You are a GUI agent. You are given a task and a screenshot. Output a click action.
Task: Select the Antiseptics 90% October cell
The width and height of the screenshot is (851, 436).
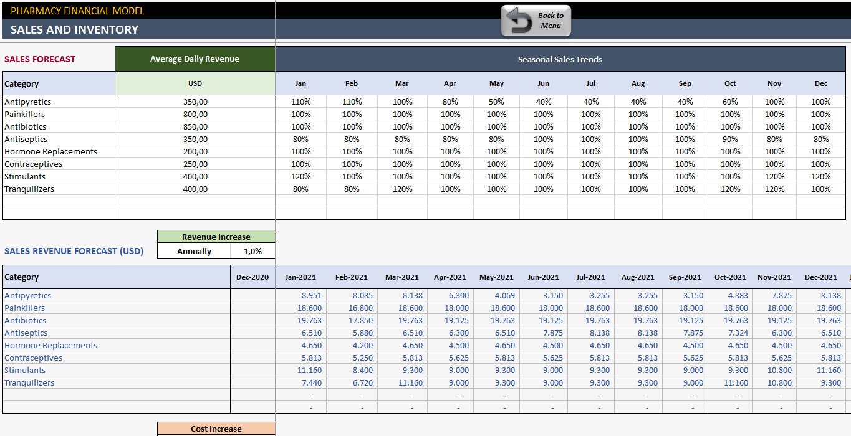tap(729, 139)
